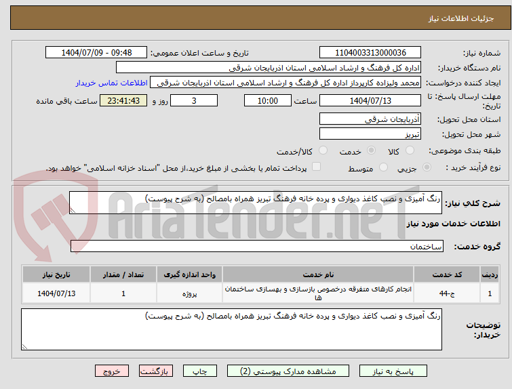Open مشاهده مدارک پیوستی (2) attachments

[x=288, y=371]
